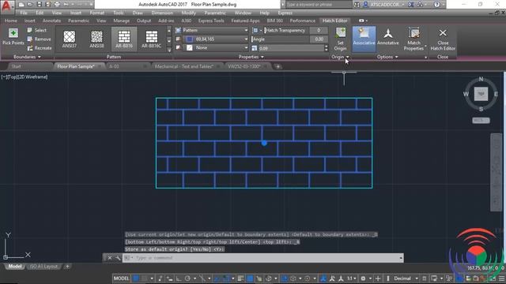Click hatch pattern scale stepper arrows
This screenshot has width=506, height=284.
tap(326, 48)
